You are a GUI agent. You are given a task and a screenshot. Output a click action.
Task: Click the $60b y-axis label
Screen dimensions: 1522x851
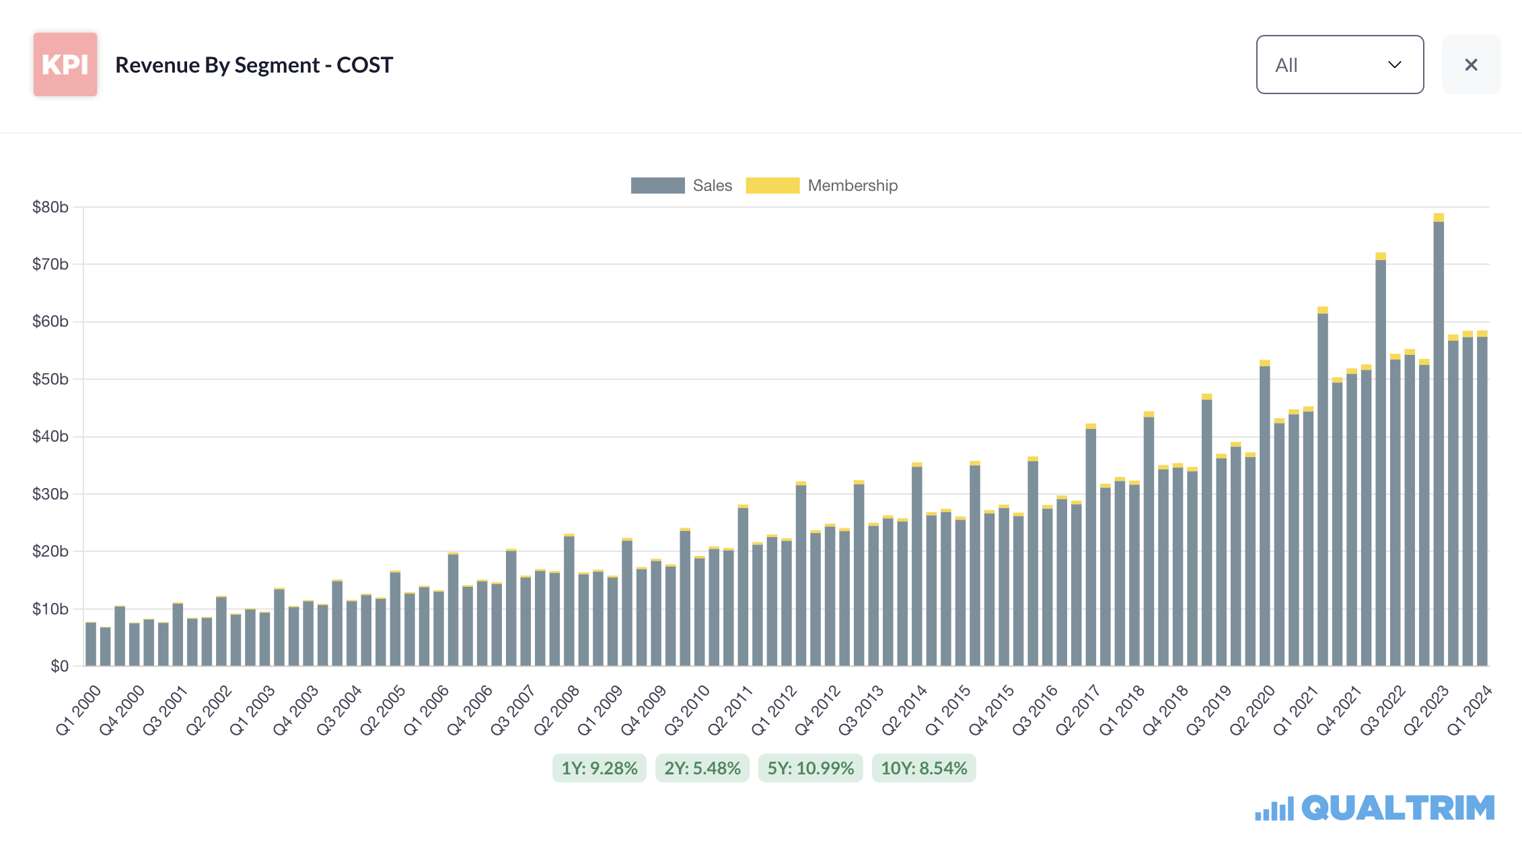pyautogui.click(x=50, y=321)
